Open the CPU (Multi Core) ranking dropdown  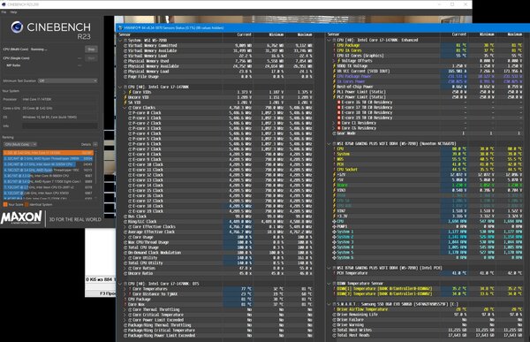coord(20,144)
